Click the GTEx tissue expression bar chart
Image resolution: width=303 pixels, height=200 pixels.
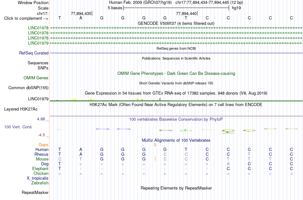coord(110,99)
